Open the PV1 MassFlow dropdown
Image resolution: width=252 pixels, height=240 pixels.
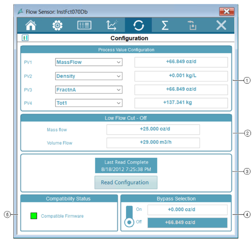click(x=89, y=62)
